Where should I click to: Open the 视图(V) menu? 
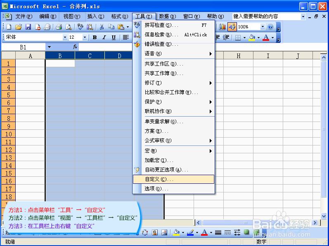click(72, 16)
